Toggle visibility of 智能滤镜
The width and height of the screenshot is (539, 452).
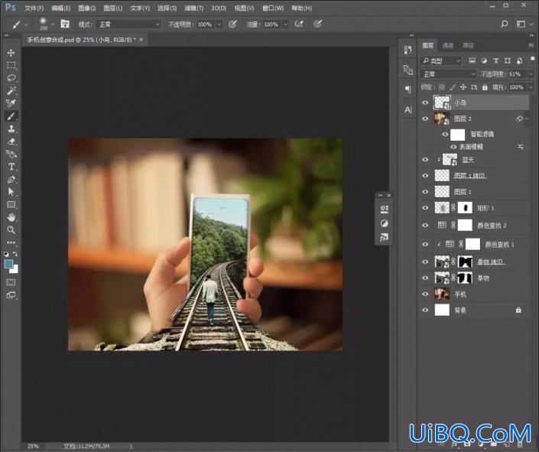445,134
